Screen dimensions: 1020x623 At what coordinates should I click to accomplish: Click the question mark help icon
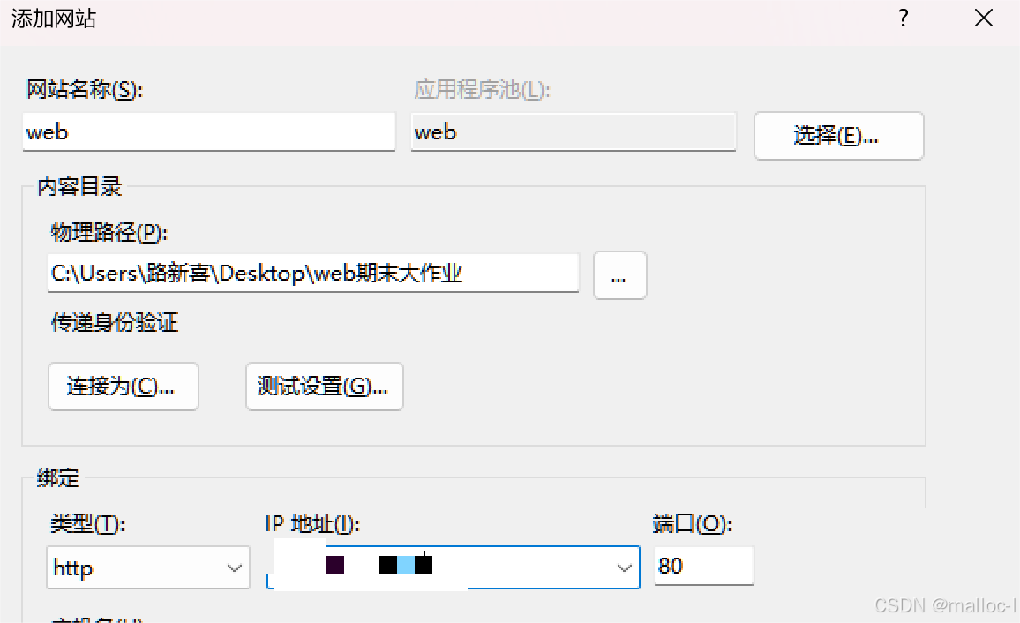pyautogui.click(x=903, y=19)
